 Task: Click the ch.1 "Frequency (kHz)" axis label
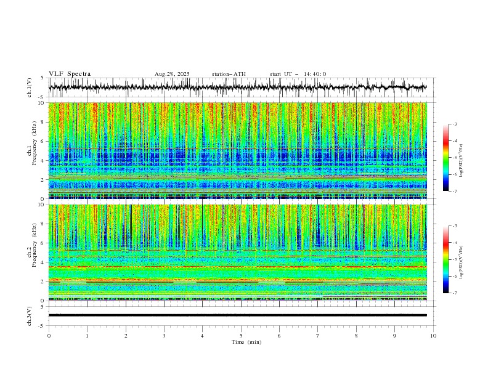tap(35, 144)
